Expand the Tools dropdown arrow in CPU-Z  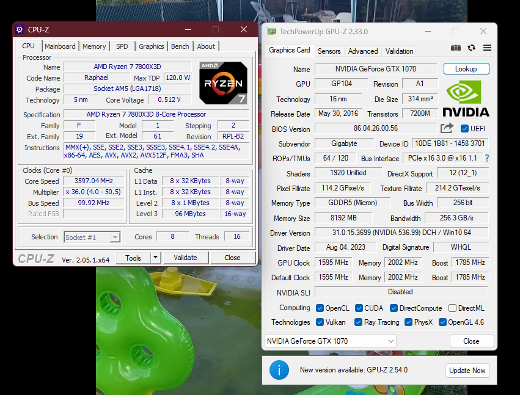coord(155,258)
